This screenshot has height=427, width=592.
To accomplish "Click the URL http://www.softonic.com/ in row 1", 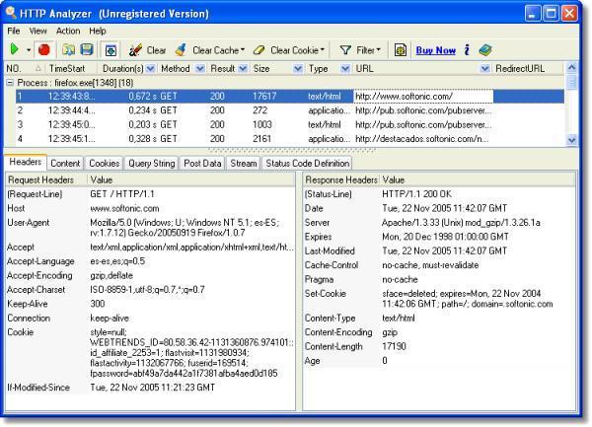I will [x=423, y=97].
